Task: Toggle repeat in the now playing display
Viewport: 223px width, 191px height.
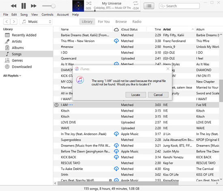Action: pos(135,3)
